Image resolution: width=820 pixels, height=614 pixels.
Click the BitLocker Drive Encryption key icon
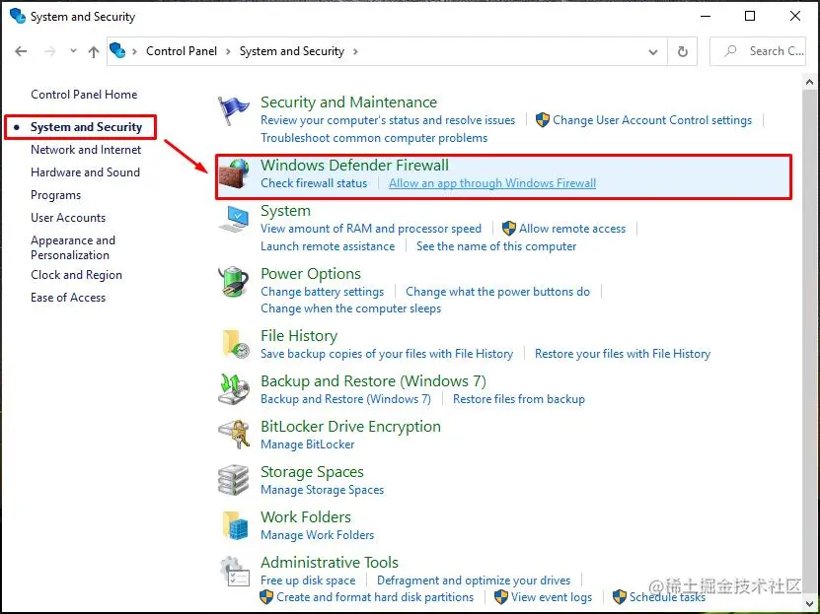[x=233, y=435]
